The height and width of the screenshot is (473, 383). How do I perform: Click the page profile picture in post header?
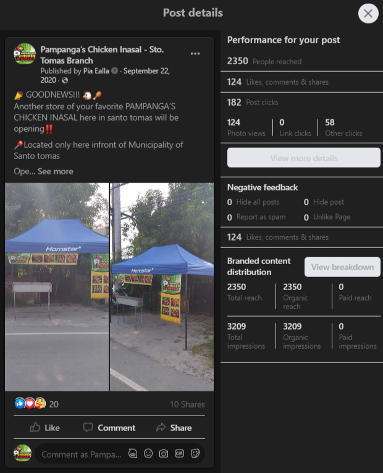point(25,54)
